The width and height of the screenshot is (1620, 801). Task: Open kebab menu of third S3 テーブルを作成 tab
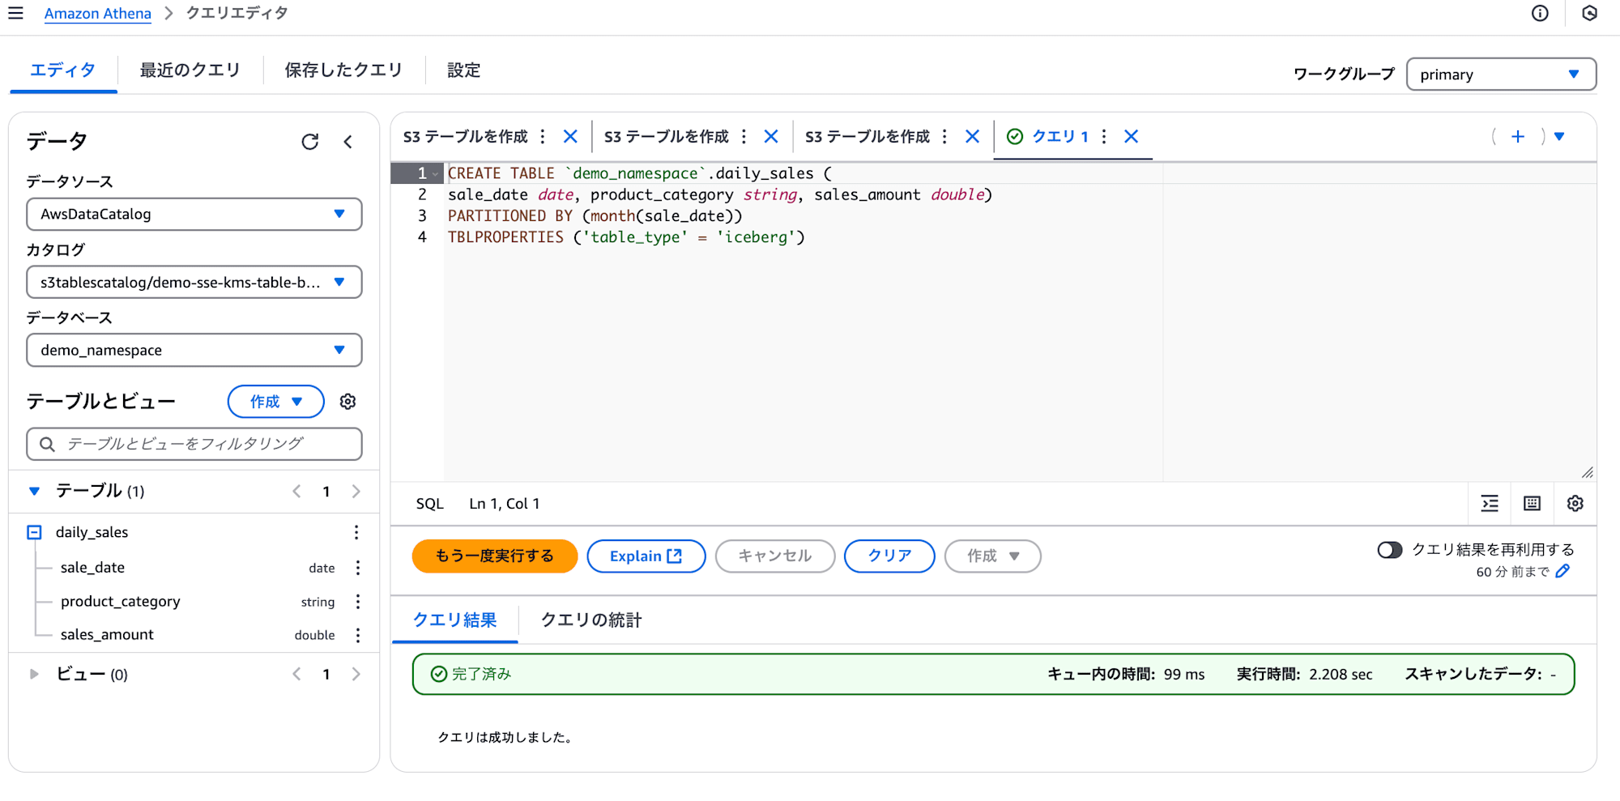944,137
